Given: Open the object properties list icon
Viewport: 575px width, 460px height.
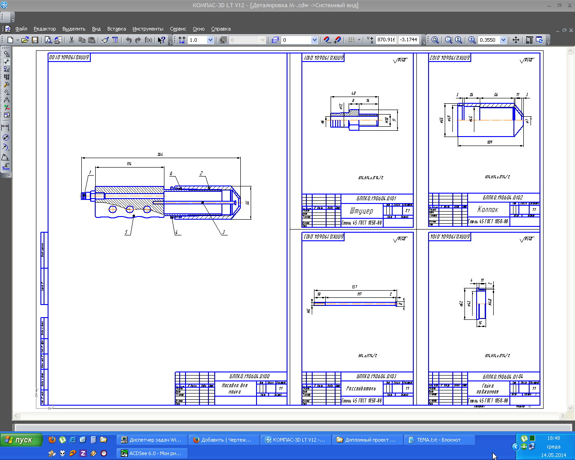Looking at the screenshot, I should click(x=115, y=40).
